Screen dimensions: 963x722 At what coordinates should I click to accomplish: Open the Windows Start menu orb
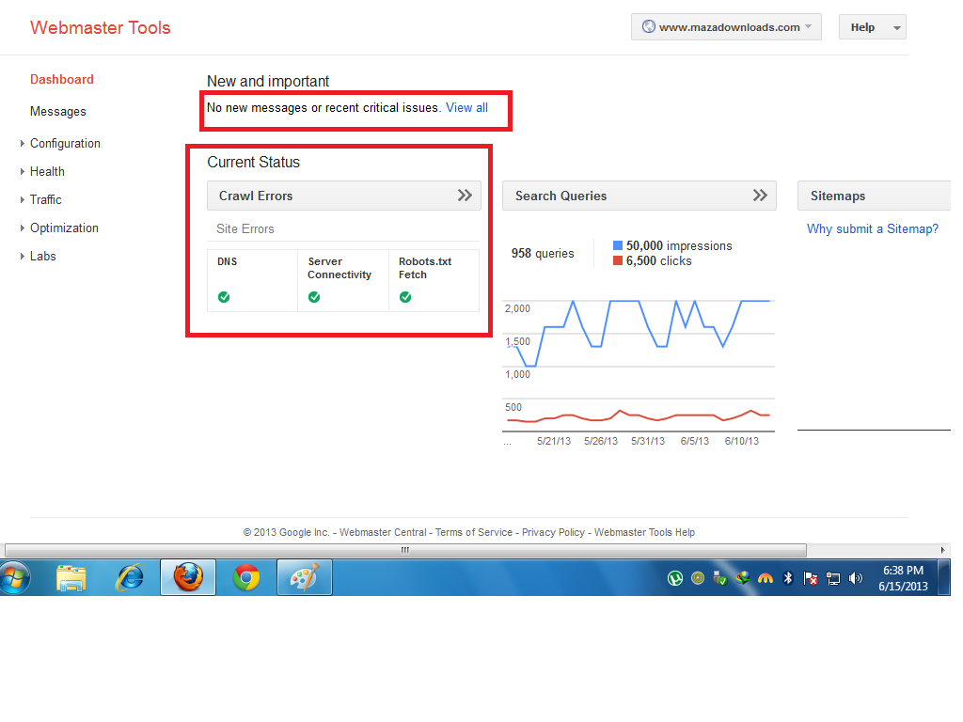click(x=15, y=578)
